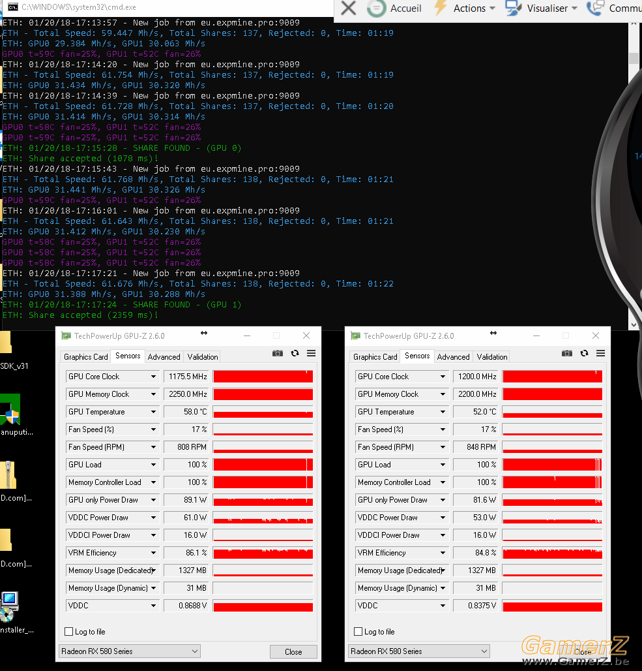Switch to Graphics Card tab in left GPU-Z window
Image resolution: width=642 pixels, height=671 pixels.
pyautogui.click(x=85, y=357)
